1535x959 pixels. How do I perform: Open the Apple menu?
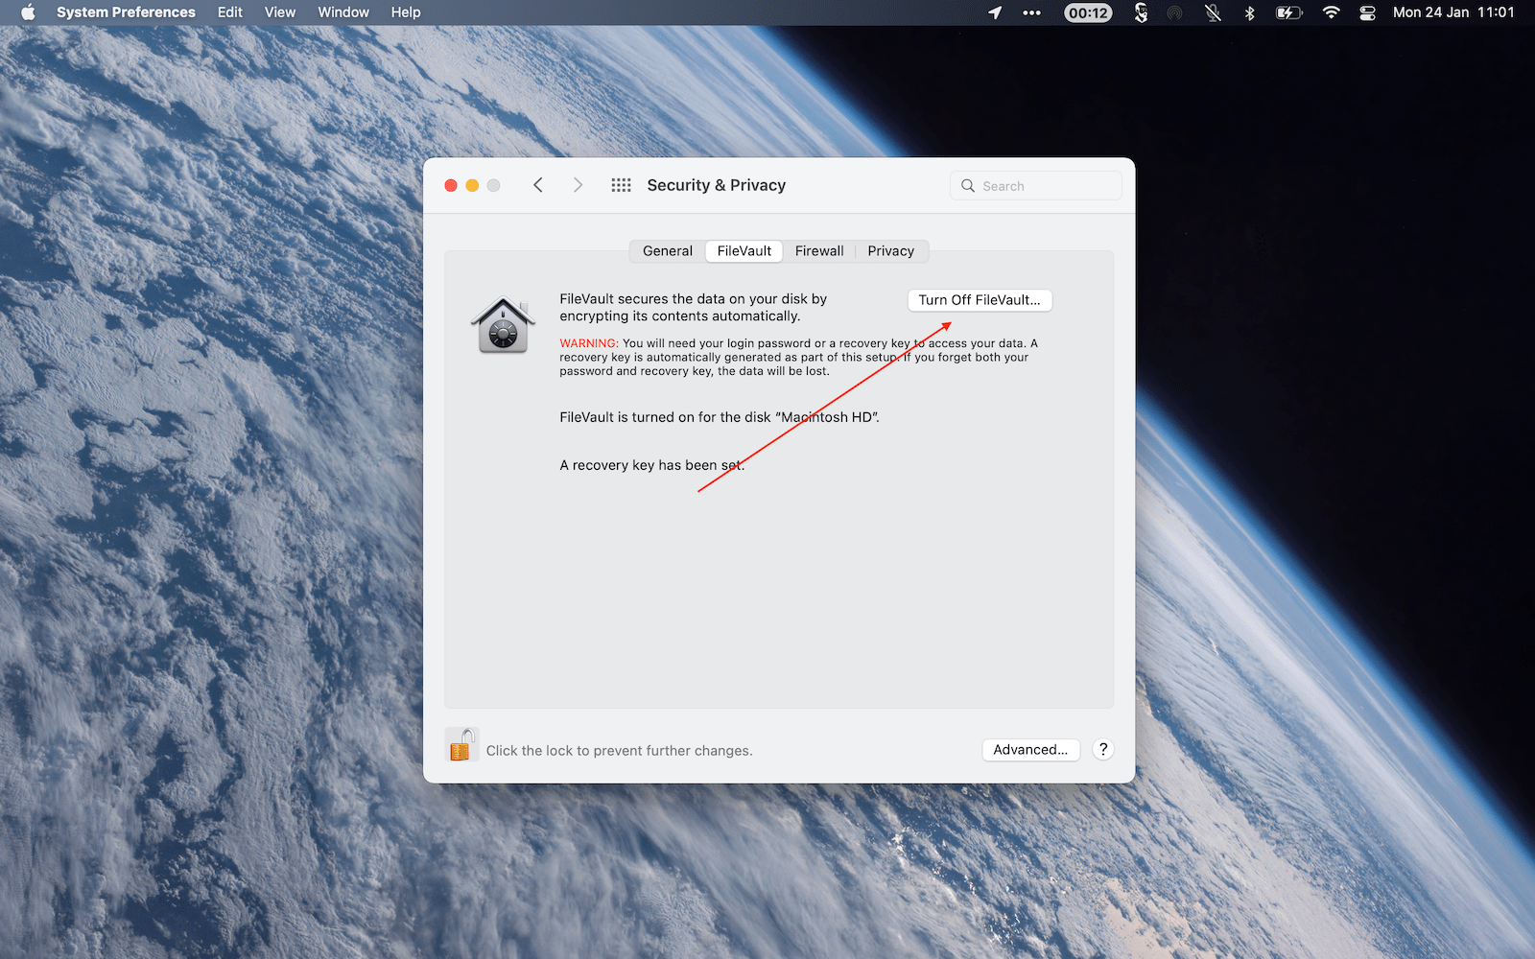click(28, 12)
